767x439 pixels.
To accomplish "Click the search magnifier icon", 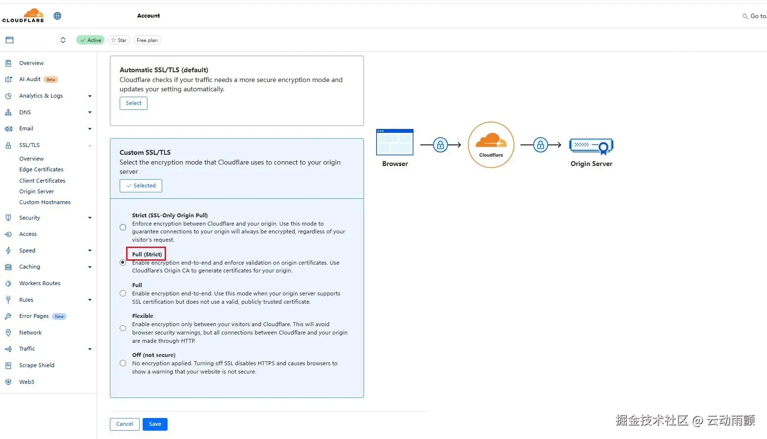I will pyautogui.click(x=745, y=16).
